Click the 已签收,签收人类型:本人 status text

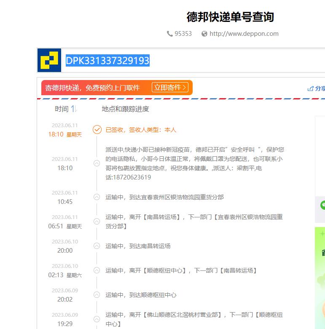coord(141,130)
